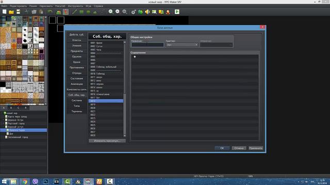Open the Игра menu
The width and height of the screenshot is (330, 185).
88,6
